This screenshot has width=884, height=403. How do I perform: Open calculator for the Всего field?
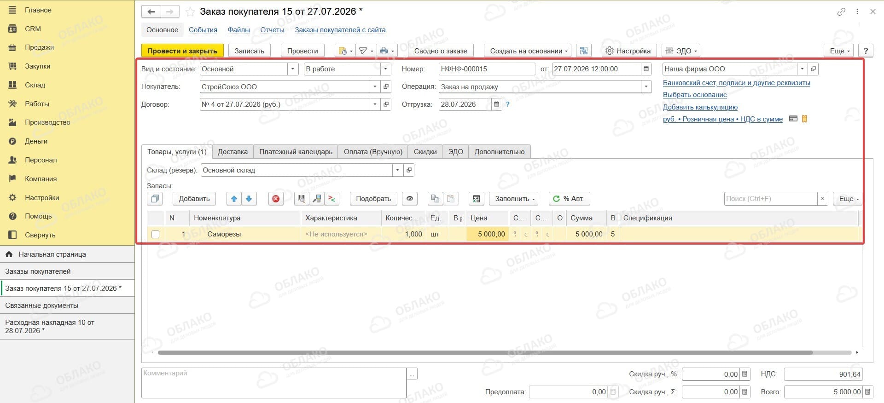867,392
